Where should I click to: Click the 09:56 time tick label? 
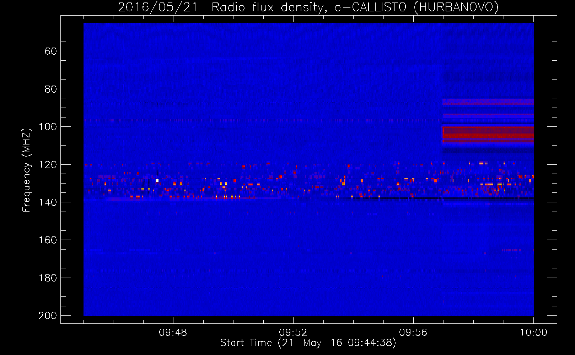click(x=413, y=333)
